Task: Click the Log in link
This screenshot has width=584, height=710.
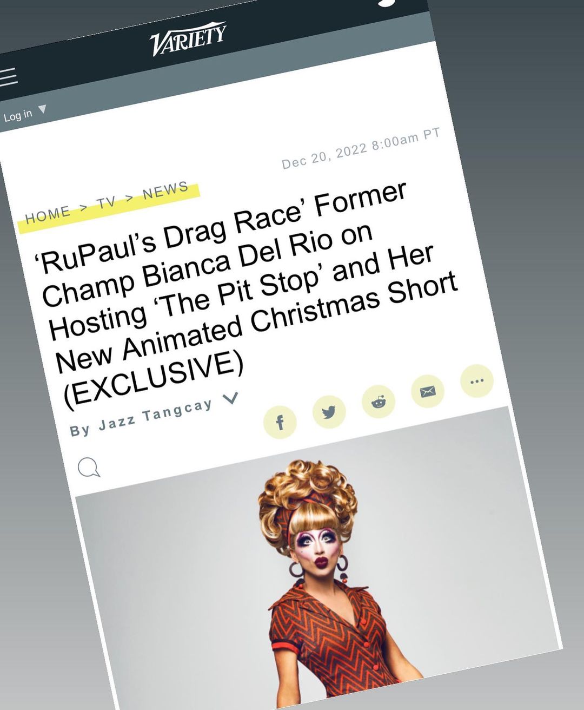Action: pos(18,115)
